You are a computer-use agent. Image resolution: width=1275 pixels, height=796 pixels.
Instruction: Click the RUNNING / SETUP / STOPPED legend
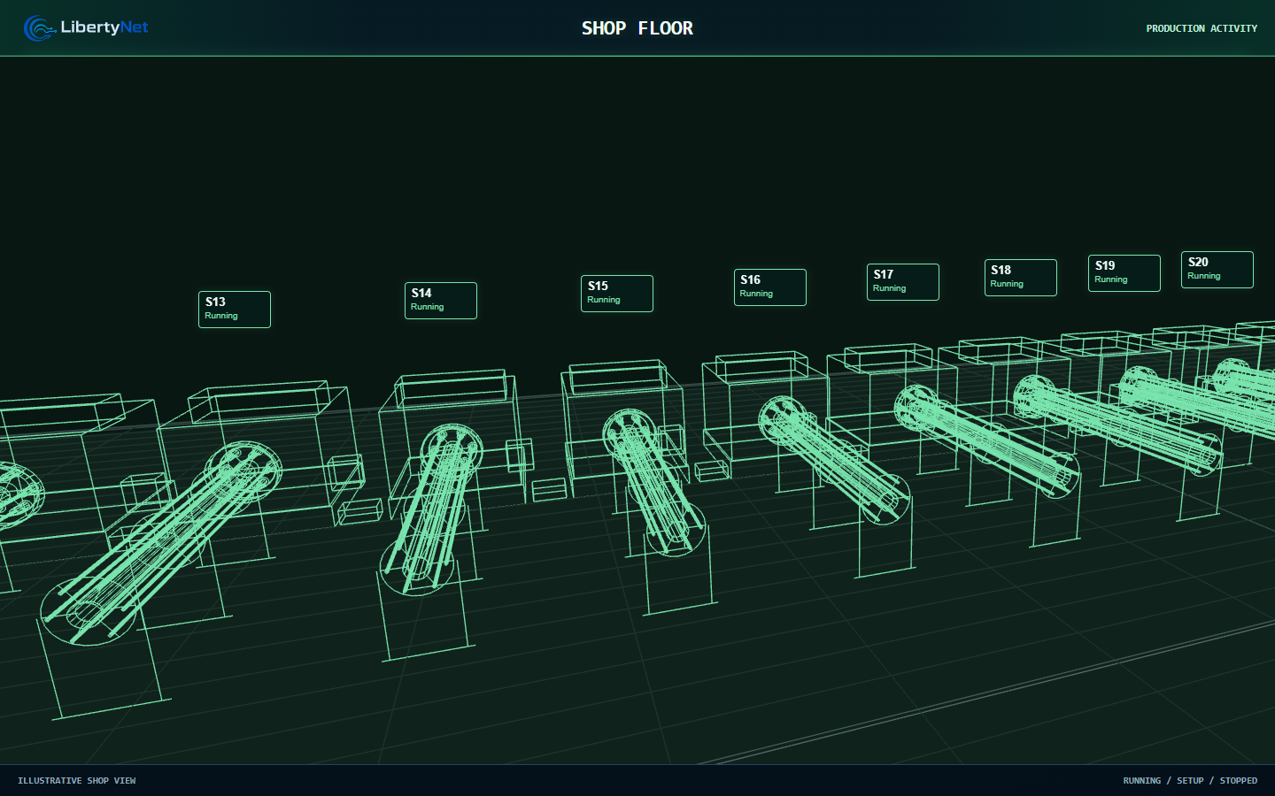coord(1190,781)
